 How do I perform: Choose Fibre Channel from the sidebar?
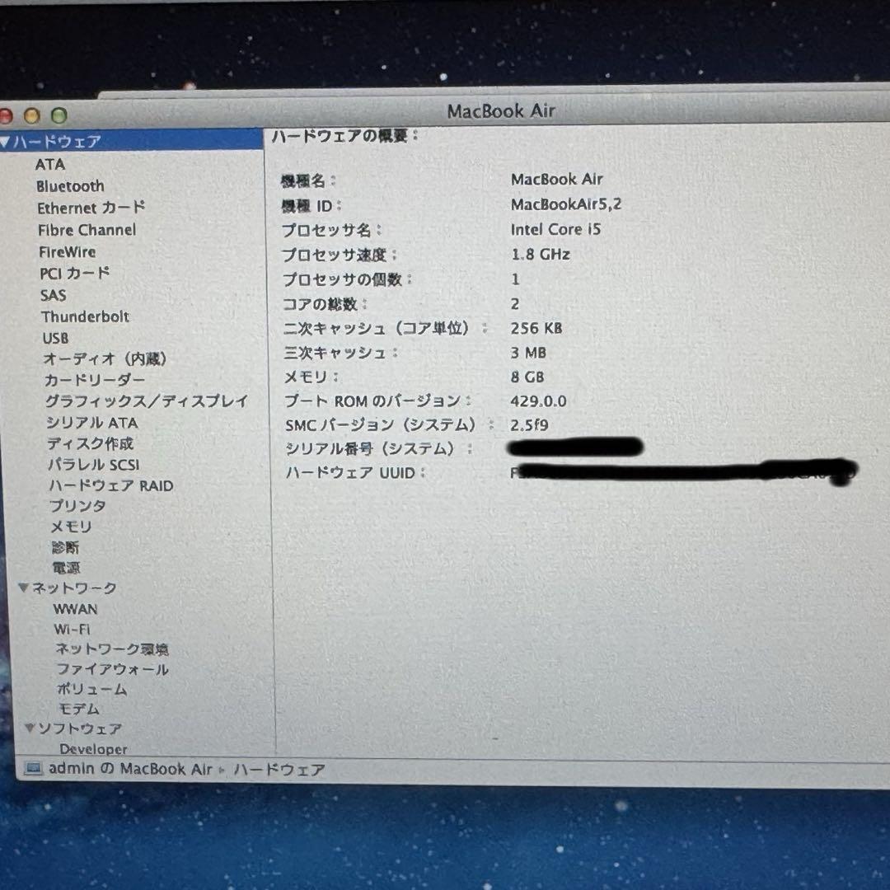[x=87, y=230]
